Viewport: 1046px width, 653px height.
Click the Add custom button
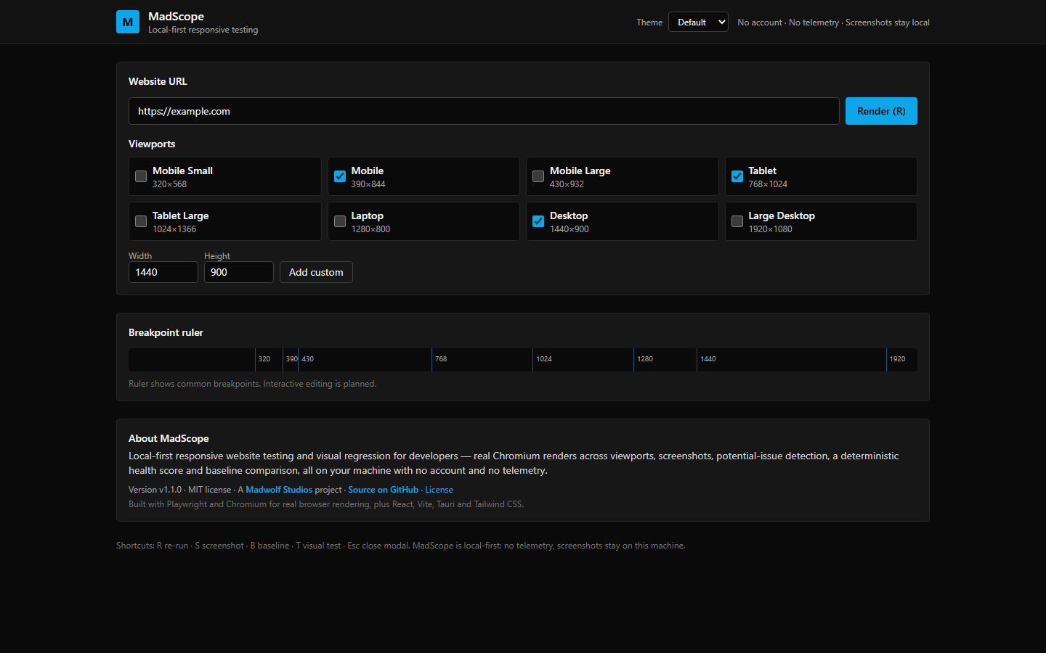pyautogui.click(x=316, y=272)
